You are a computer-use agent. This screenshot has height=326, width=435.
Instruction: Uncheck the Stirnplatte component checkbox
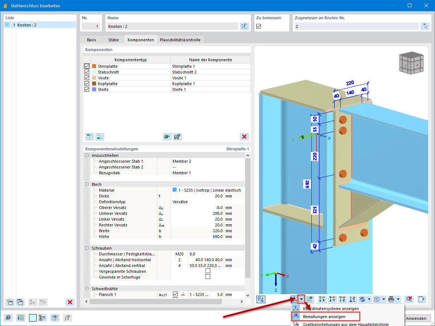[x=87, y=66]
